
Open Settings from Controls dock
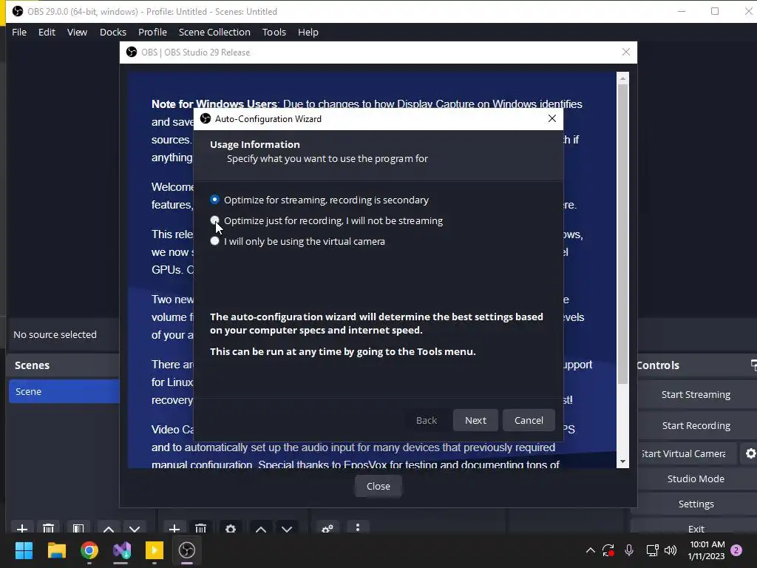click(x=696, y=504)
